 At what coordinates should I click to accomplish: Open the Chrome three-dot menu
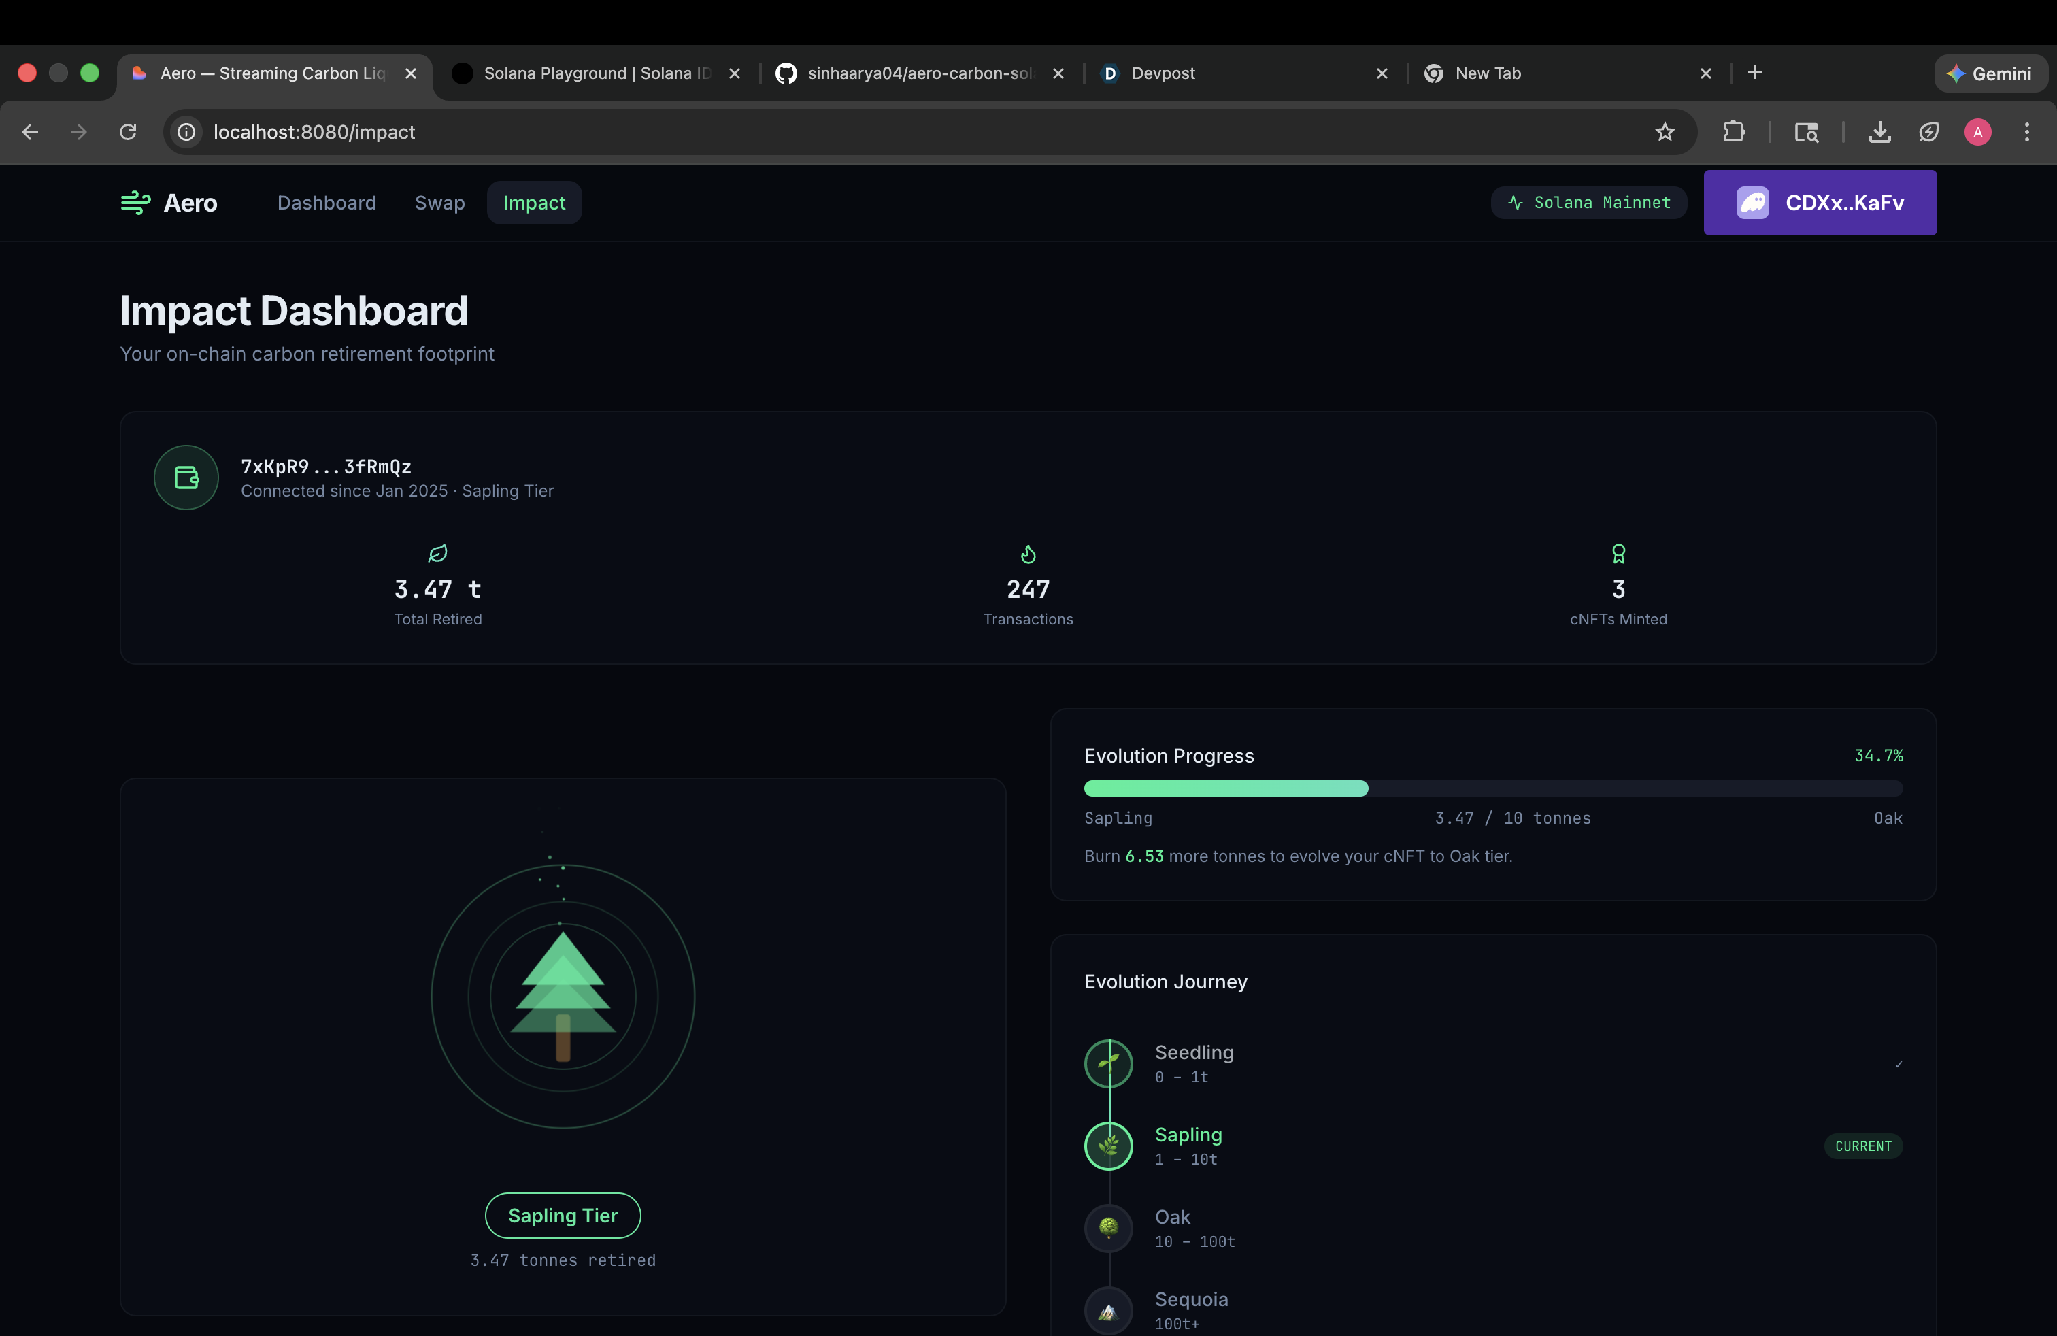click(x=2026, y=131)
